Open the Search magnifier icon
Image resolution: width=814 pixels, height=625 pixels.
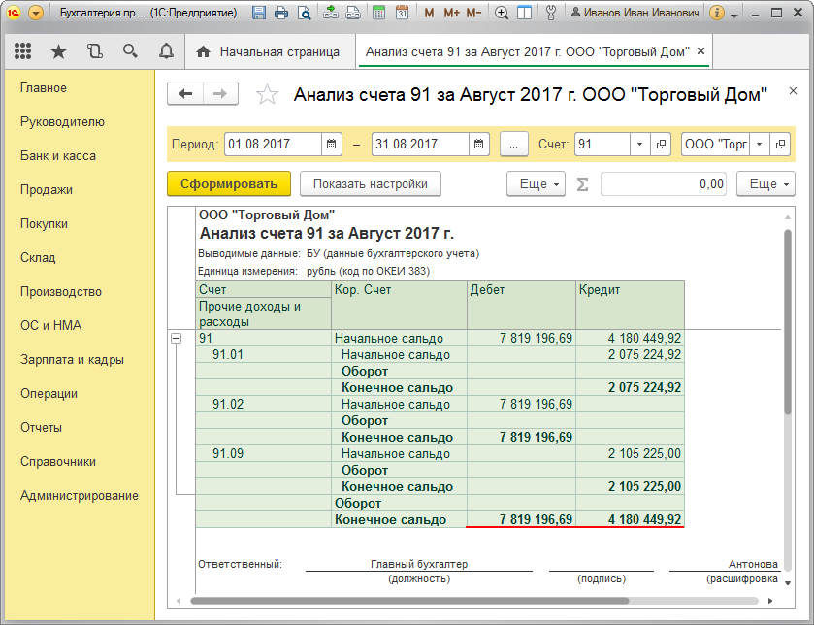pos(130,50)
